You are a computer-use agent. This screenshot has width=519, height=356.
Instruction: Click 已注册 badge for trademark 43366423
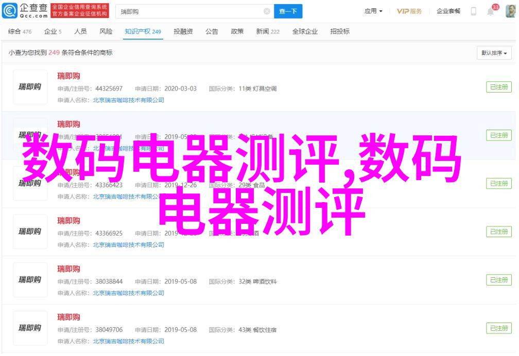click(x=499, y=184)
